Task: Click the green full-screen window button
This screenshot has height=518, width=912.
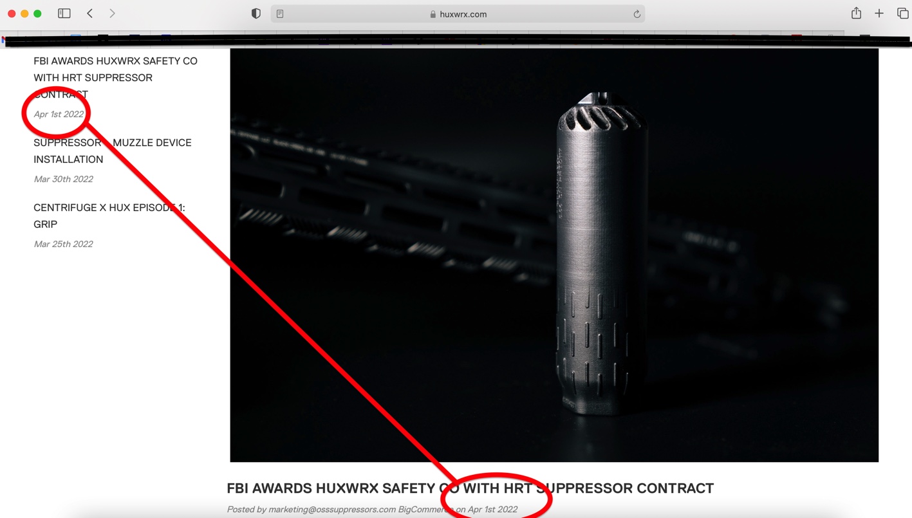Action: coord(37,14)
